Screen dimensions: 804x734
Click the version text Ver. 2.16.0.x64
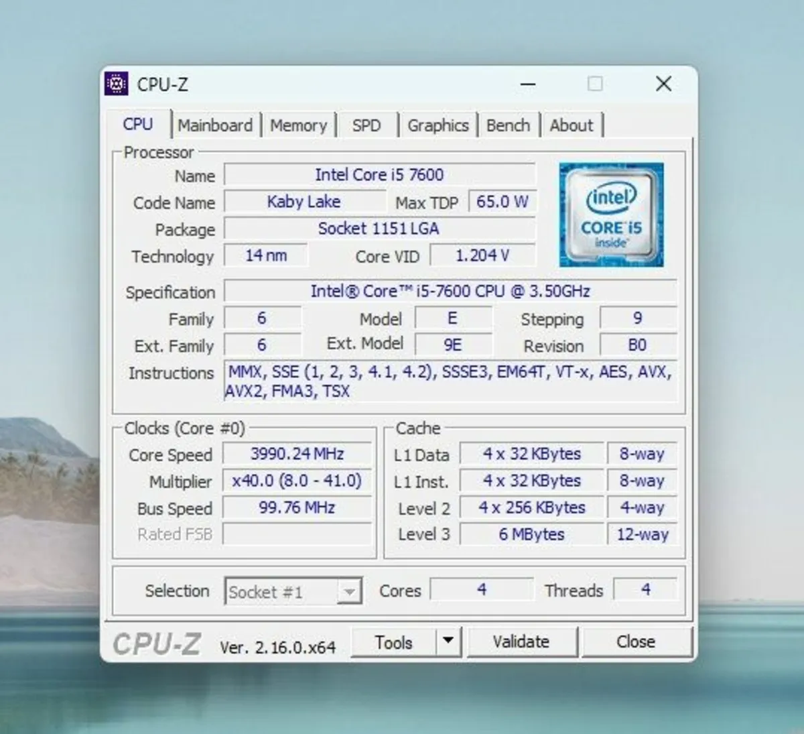point(277,647)
